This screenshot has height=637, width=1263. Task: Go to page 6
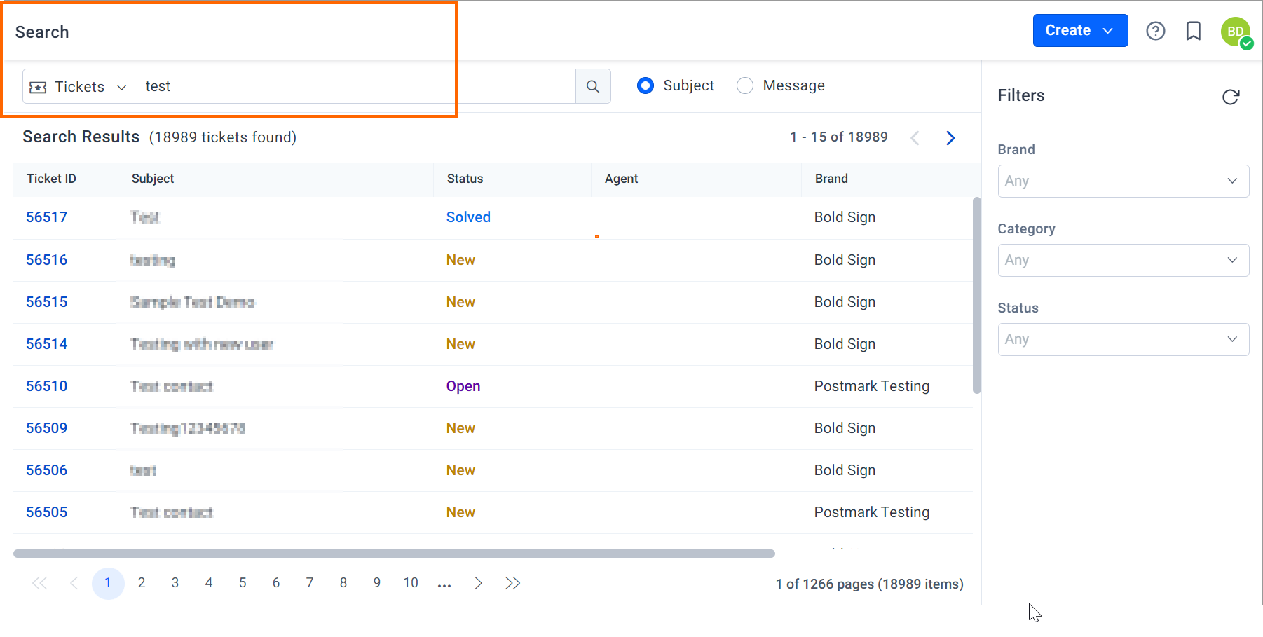pos(276,583)
